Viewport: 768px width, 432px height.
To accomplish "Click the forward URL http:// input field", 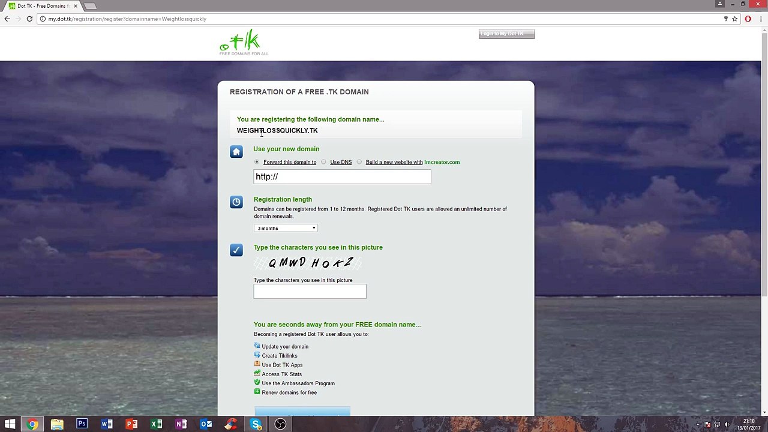I will click(342, 176).
